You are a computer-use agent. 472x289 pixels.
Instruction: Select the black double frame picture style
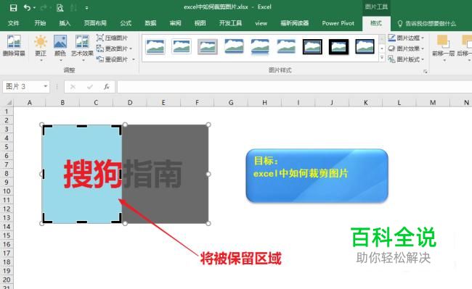(x=312, y=47)
